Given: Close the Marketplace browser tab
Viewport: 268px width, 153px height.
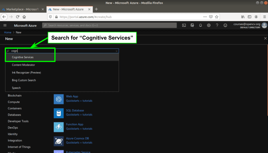Looking at the screenshot, I should coord(43,9).
